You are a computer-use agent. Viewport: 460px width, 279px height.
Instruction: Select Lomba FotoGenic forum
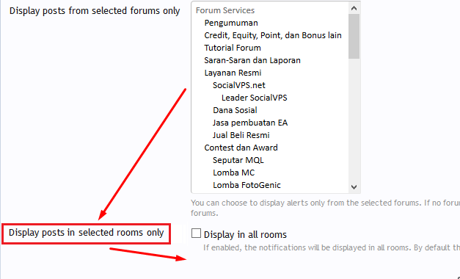[x=247, y=185]
